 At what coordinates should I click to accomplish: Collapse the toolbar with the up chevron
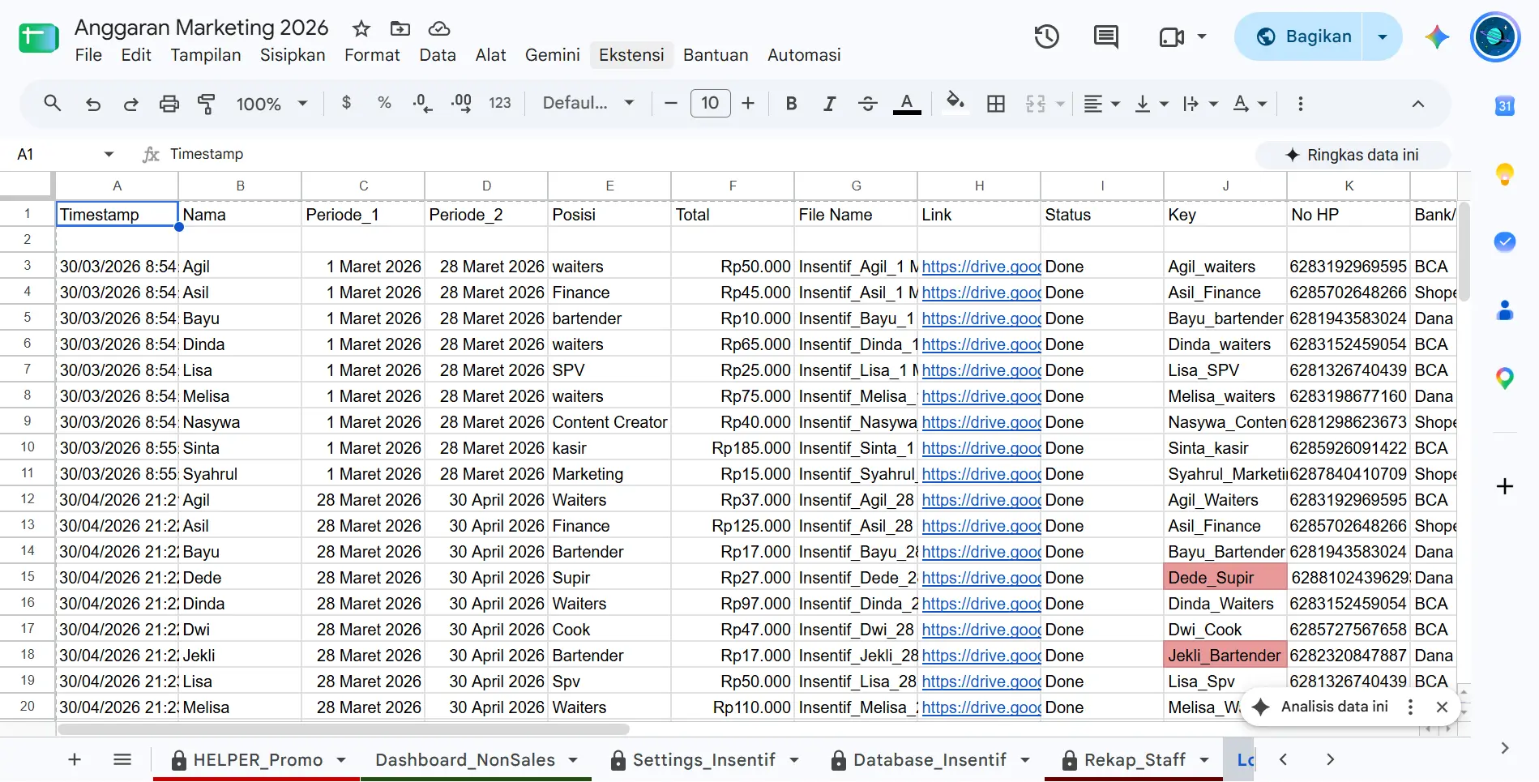(x=1418, y=104)
